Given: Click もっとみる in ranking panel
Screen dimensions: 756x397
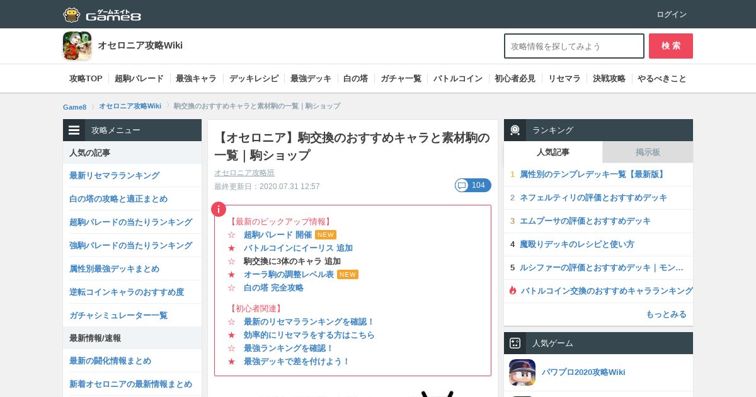Looking at the screenshot, I should pyautogui.click(x=666, y=314).
